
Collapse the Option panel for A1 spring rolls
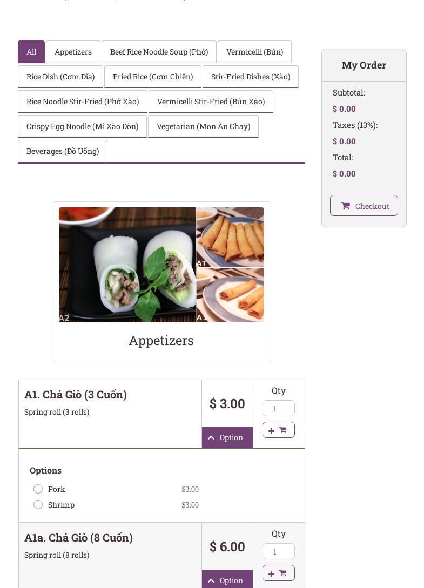[227, 437]
